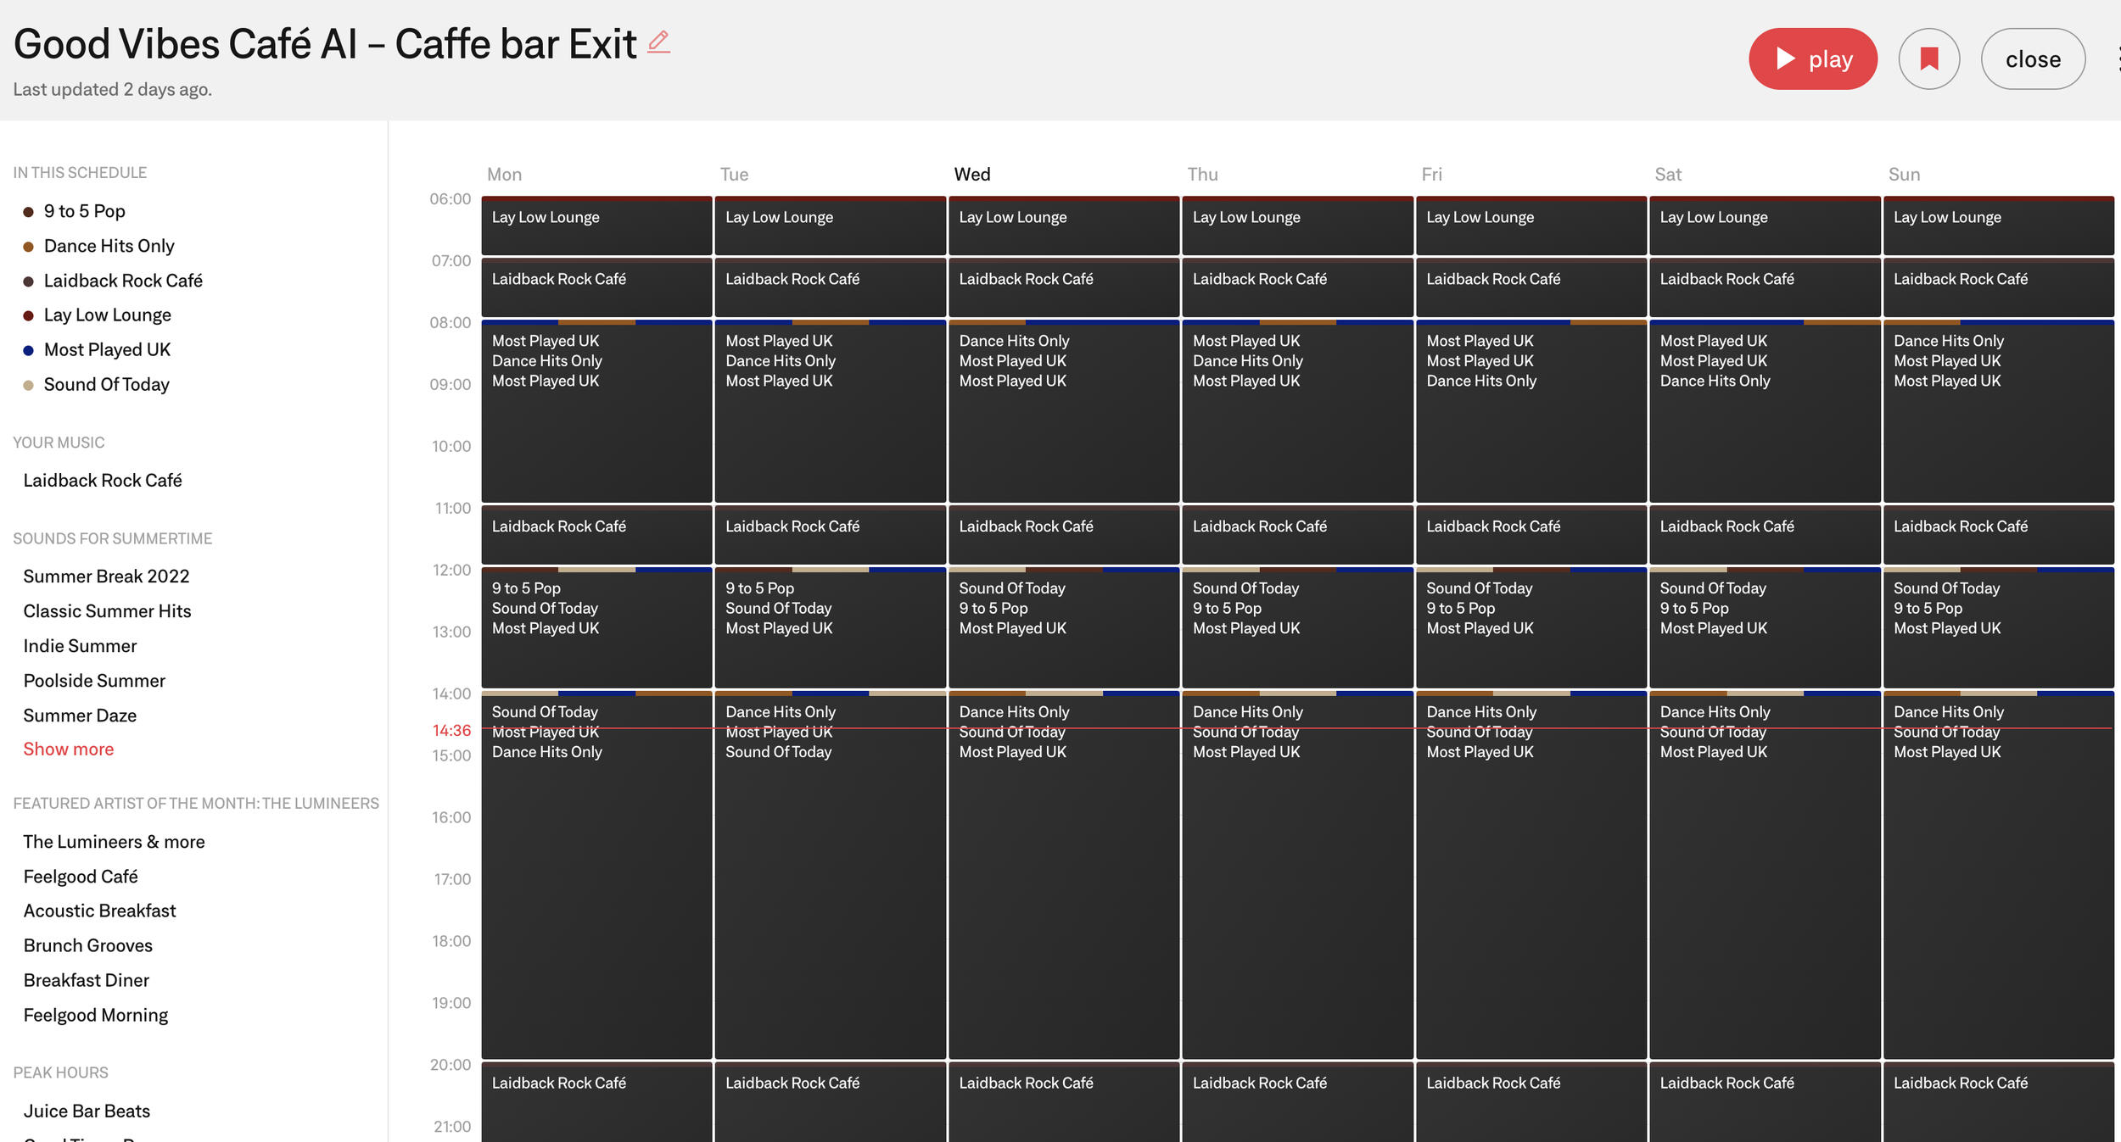
Task: Open Acoustic Breakfast playlist
Action: [x=99, y=910]
